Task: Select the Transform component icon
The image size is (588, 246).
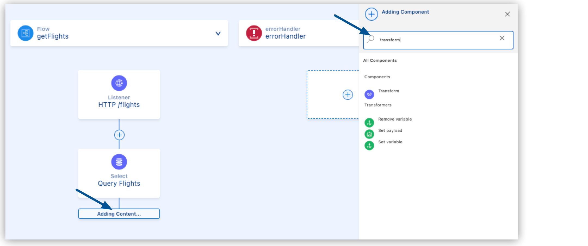Action: click(x=369, y=94)
